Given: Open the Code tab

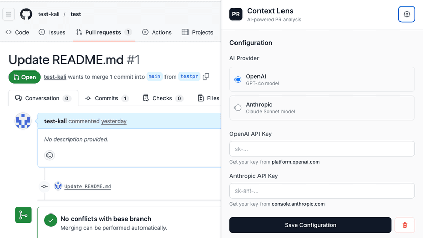Looking at the screenshot, I should tap(17, 32).
